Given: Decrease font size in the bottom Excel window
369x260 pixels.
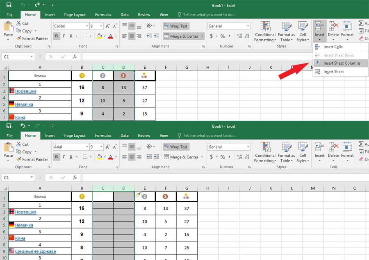Looking at the screenshot, I should pos(115,147).
